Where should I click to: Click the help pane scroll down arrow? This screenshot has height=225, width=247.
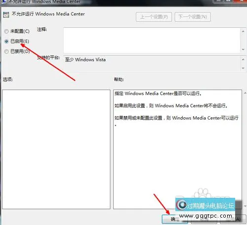point(245,206)
